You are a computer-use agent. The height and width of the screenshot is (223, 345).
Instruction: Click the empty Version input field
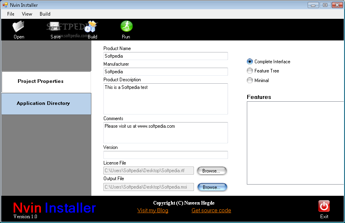click(165, 155)
